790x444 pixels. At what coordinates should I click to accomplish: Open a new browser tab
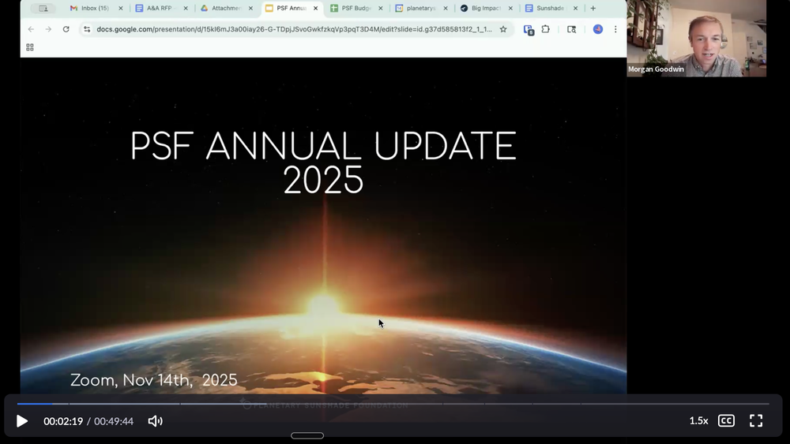593,8
